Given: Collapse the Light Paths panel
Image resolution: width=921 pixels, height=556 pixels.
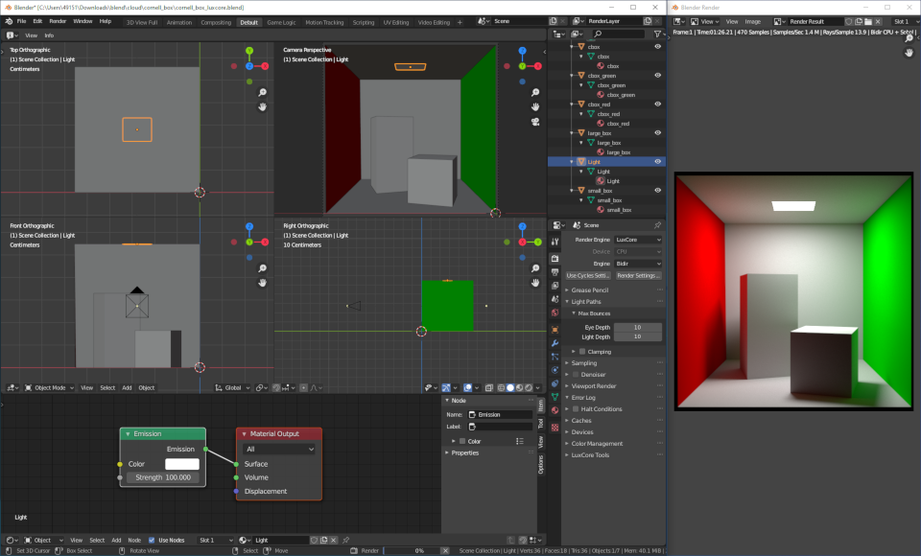Looking at the screenshot, I should click(x=585, y=302).
